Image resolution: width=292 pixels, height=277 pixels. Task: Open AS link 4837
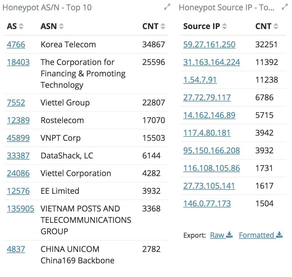16,249
